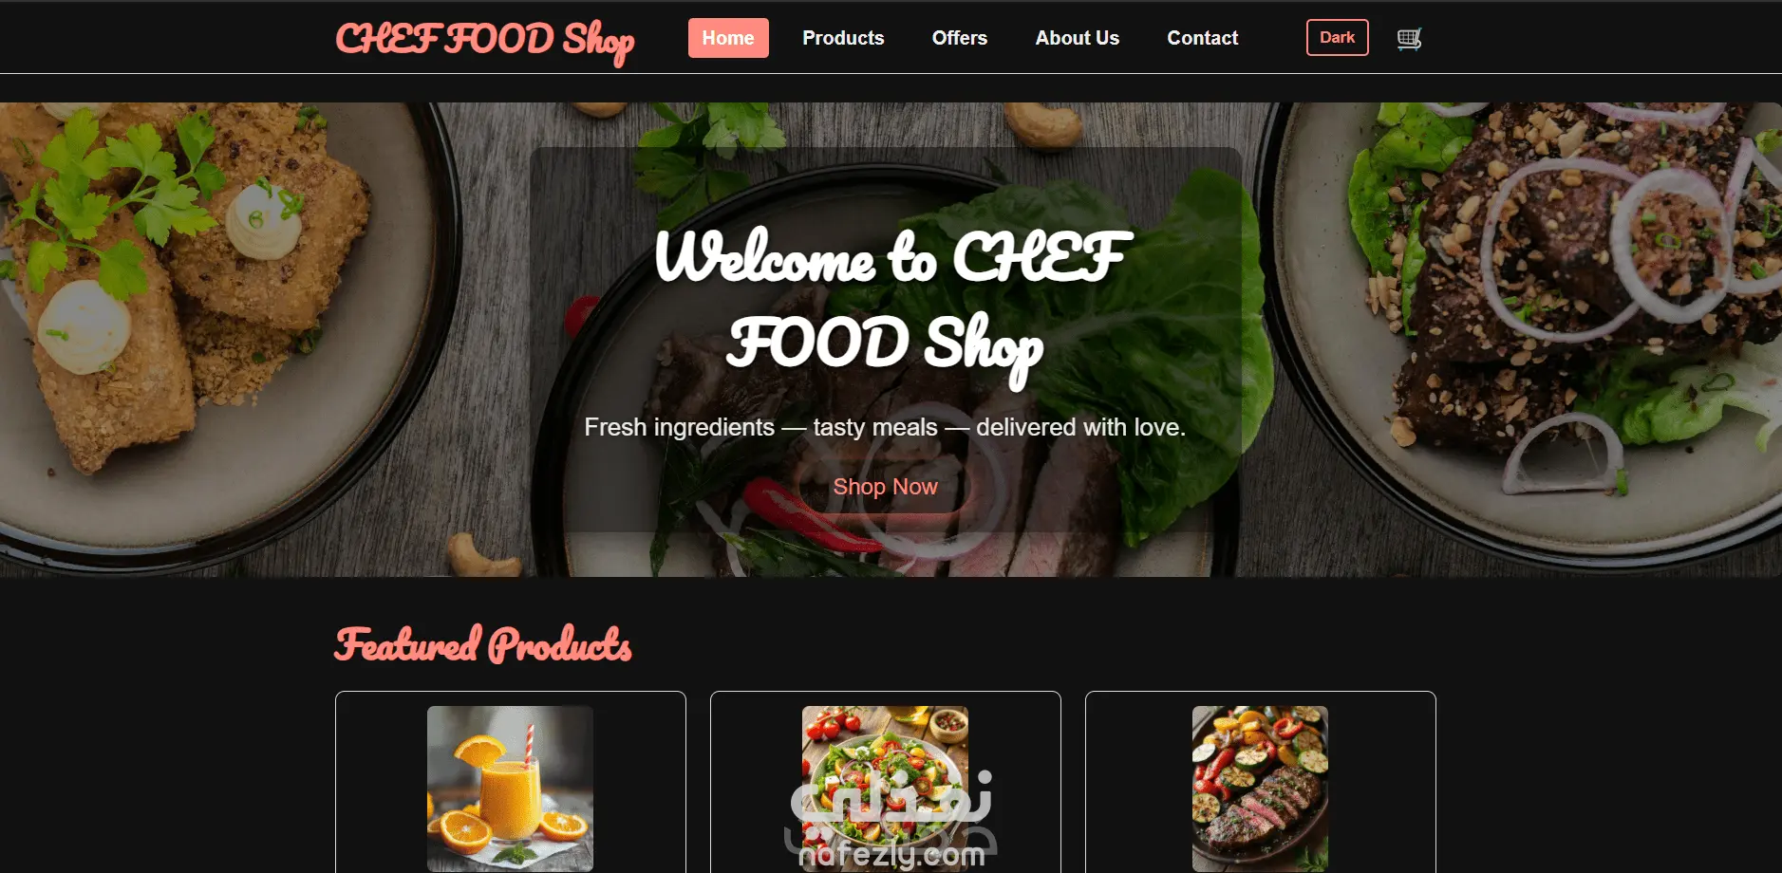Select the grilled steak product image
Screen dimensions: 1782x873
point(1260,789)
